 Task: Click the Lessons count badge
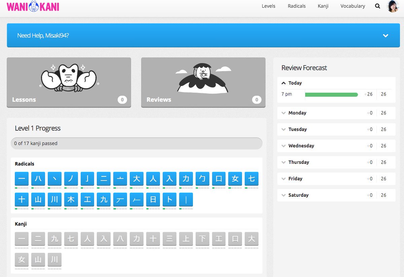click(x=122, y=100)
